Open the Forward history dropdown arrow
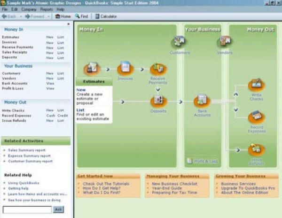Screen dimensions: 282x218 pos(48,16)
